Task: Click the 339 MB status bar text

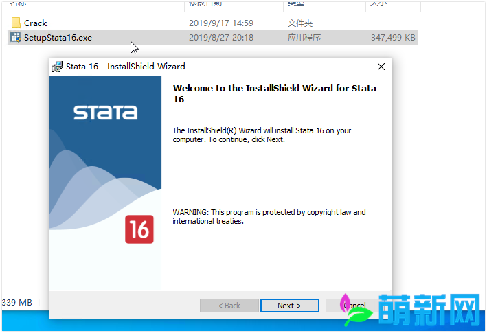Action: 17,303
